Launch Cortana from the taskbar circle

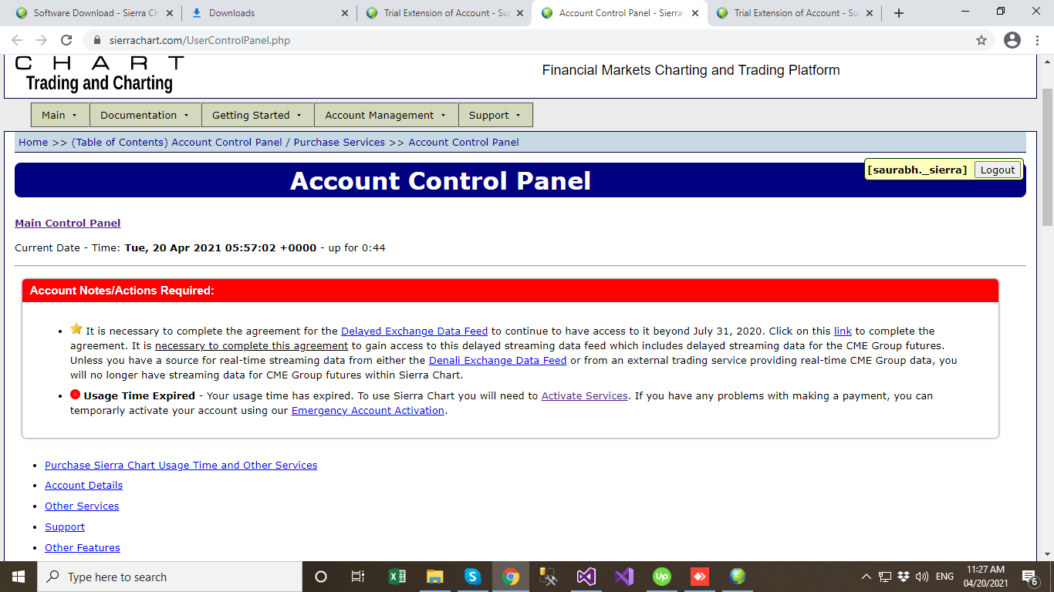[x=321, y=577]
